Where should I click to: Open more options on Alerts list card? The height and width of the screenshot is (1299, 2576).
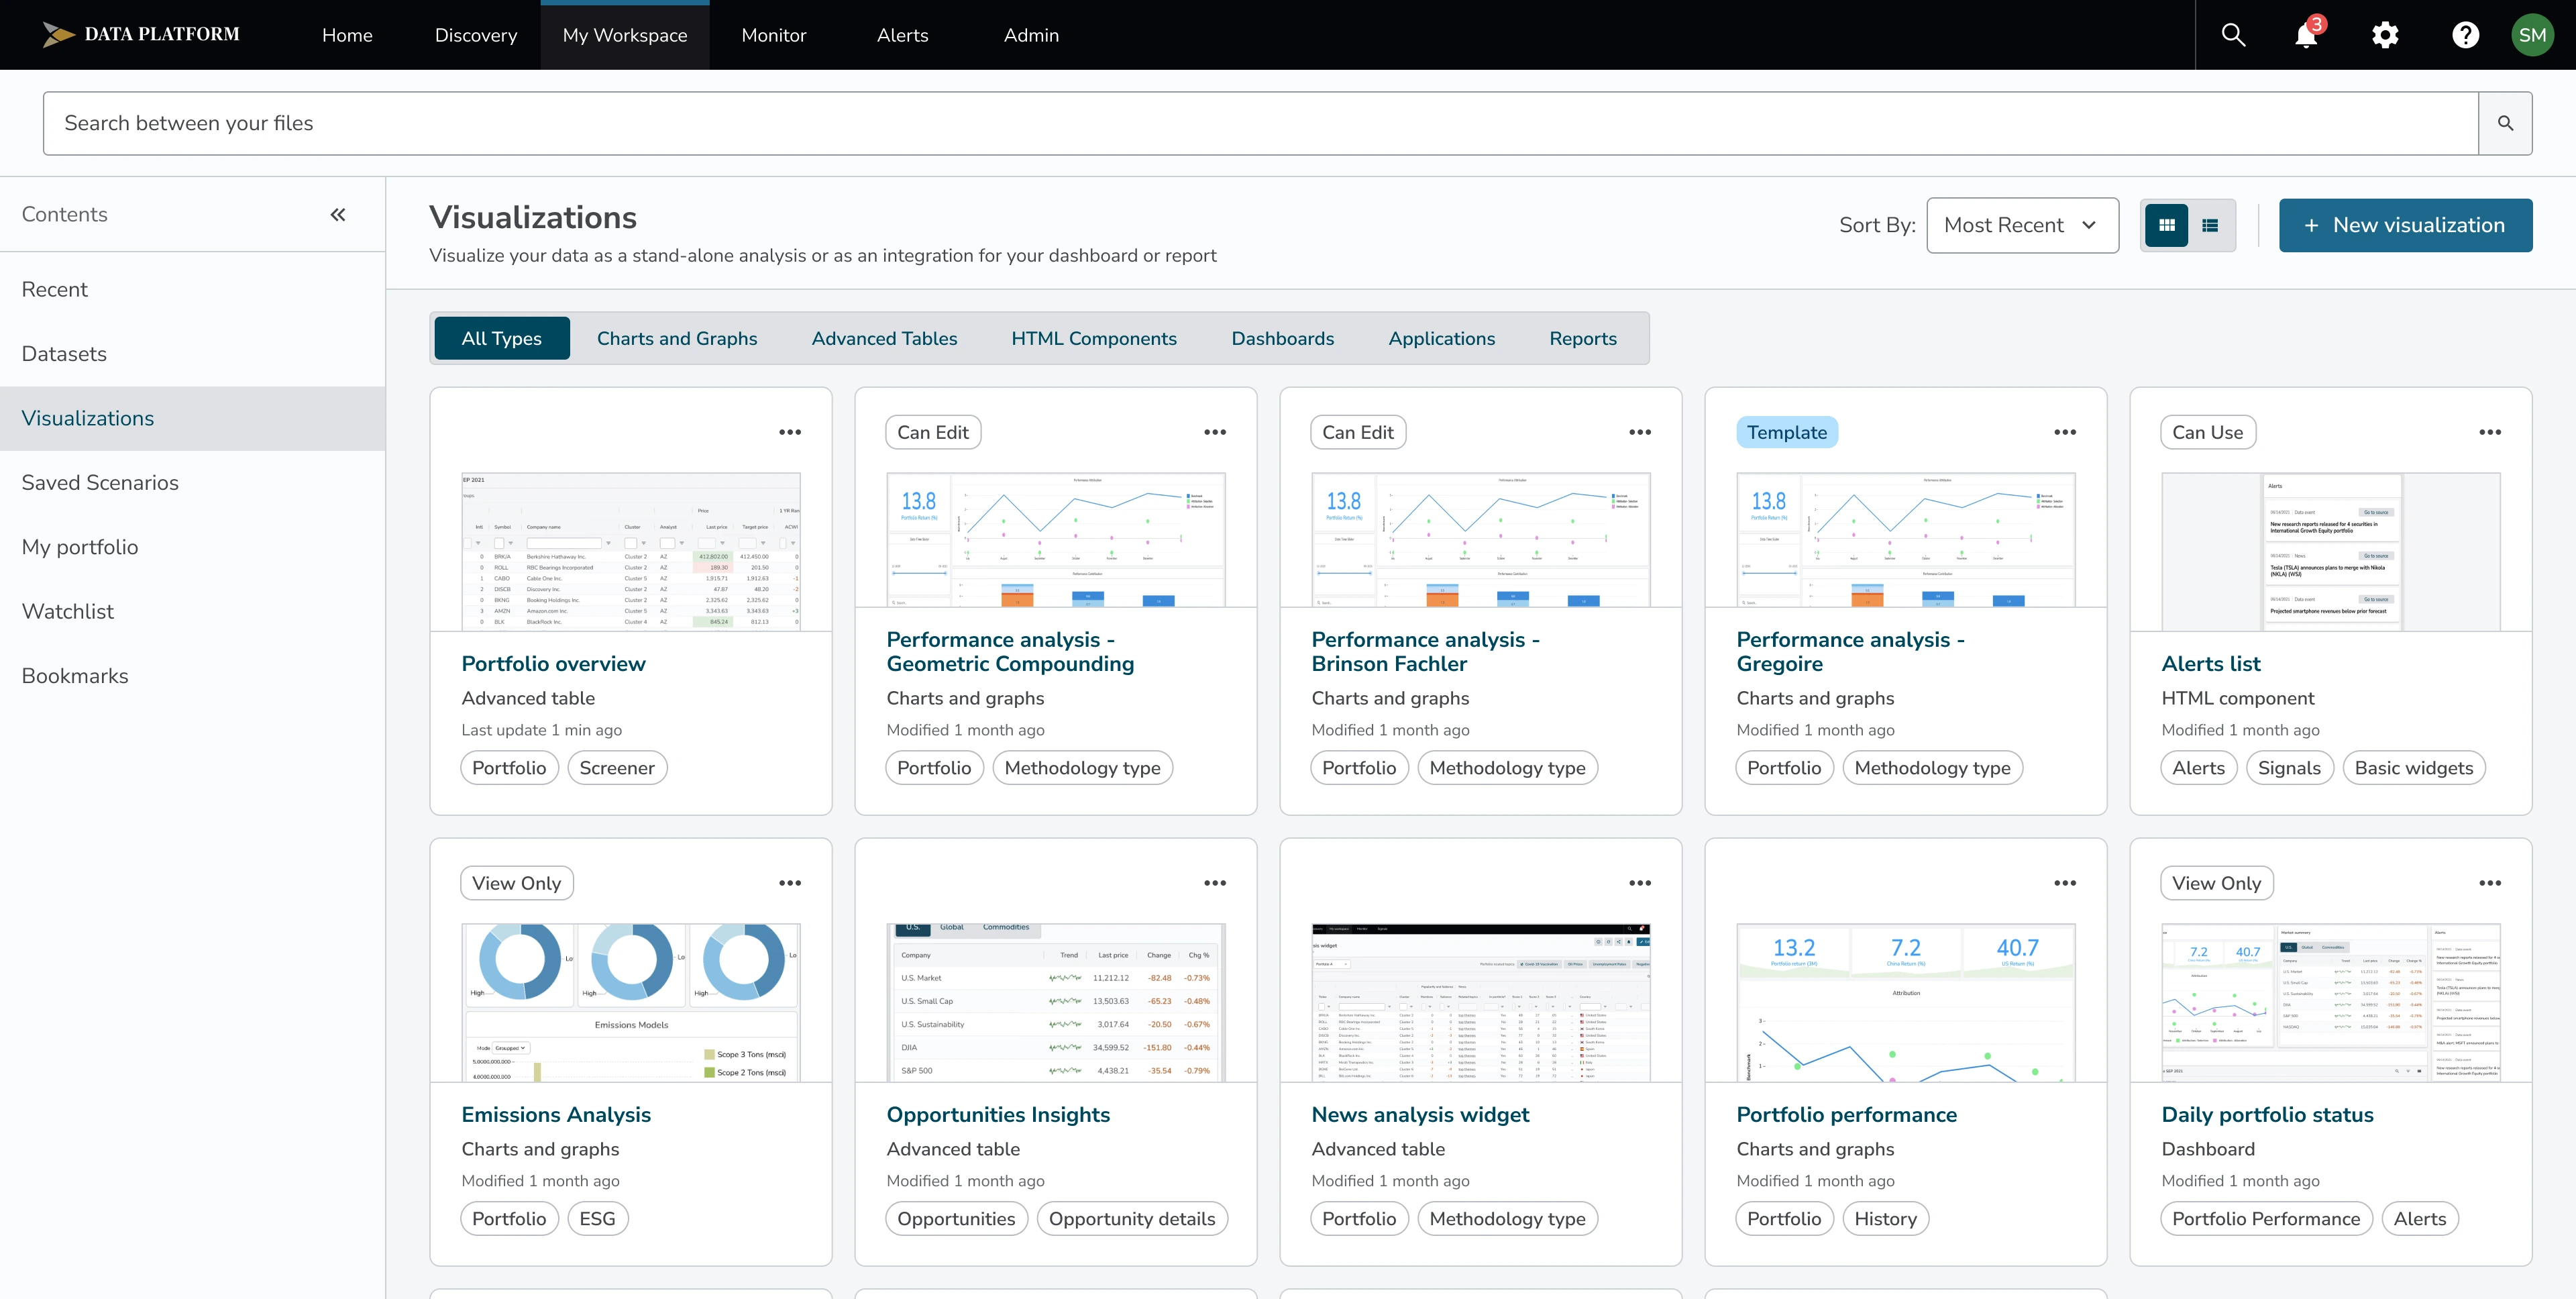coord(2490,432)
